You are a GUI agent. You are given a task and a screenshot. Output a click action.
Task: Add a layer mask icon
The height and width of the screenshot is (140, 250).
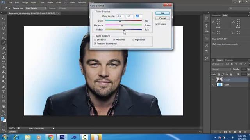click(x=225, y=132)
